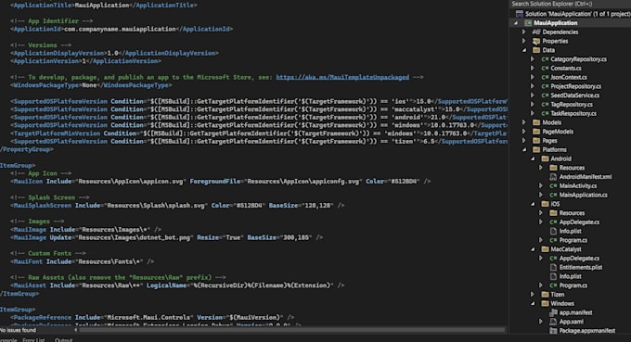
Task: Click the Pages folder icon
Action: click(x=536, y=141)
